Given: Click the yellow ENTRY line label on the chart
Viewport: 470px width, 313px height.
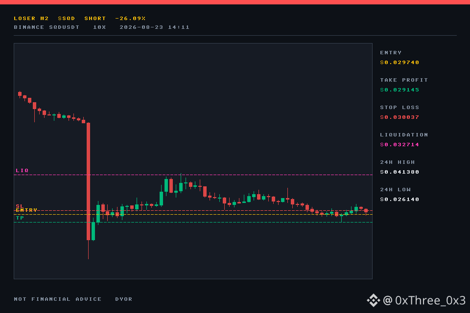Looking at the screenshot, I should coord(26,210).
